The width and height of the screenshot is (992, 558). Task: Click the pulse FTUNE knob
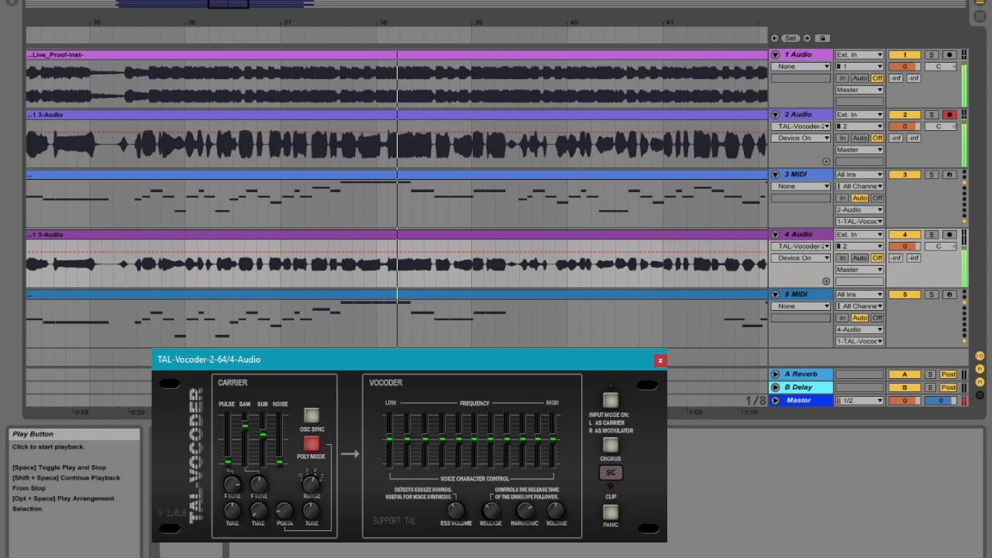232,484
